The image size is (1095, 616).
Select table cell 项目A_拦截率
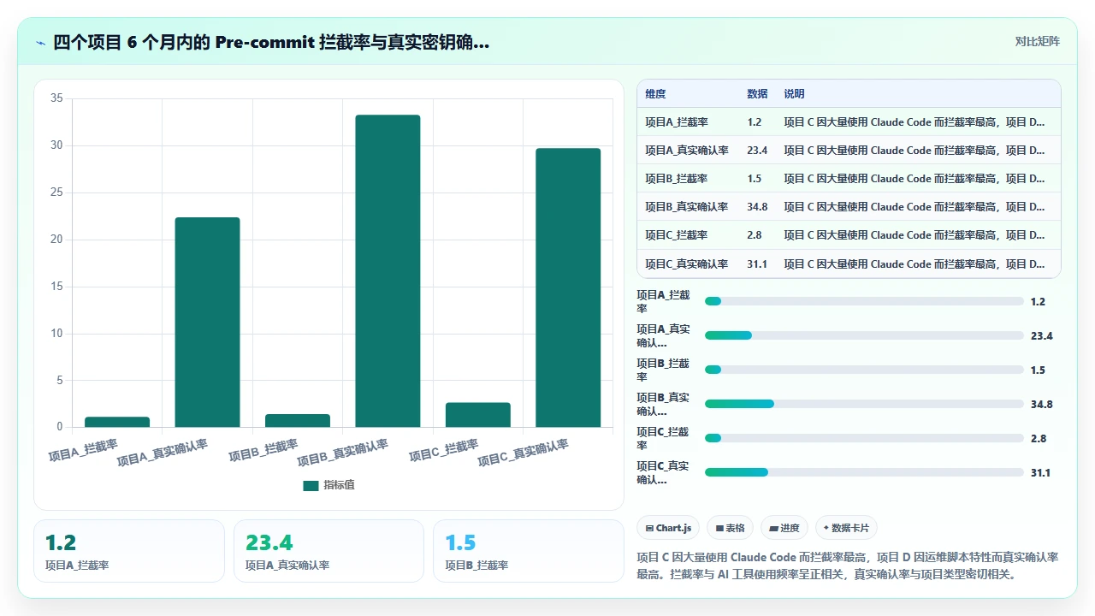676,122
